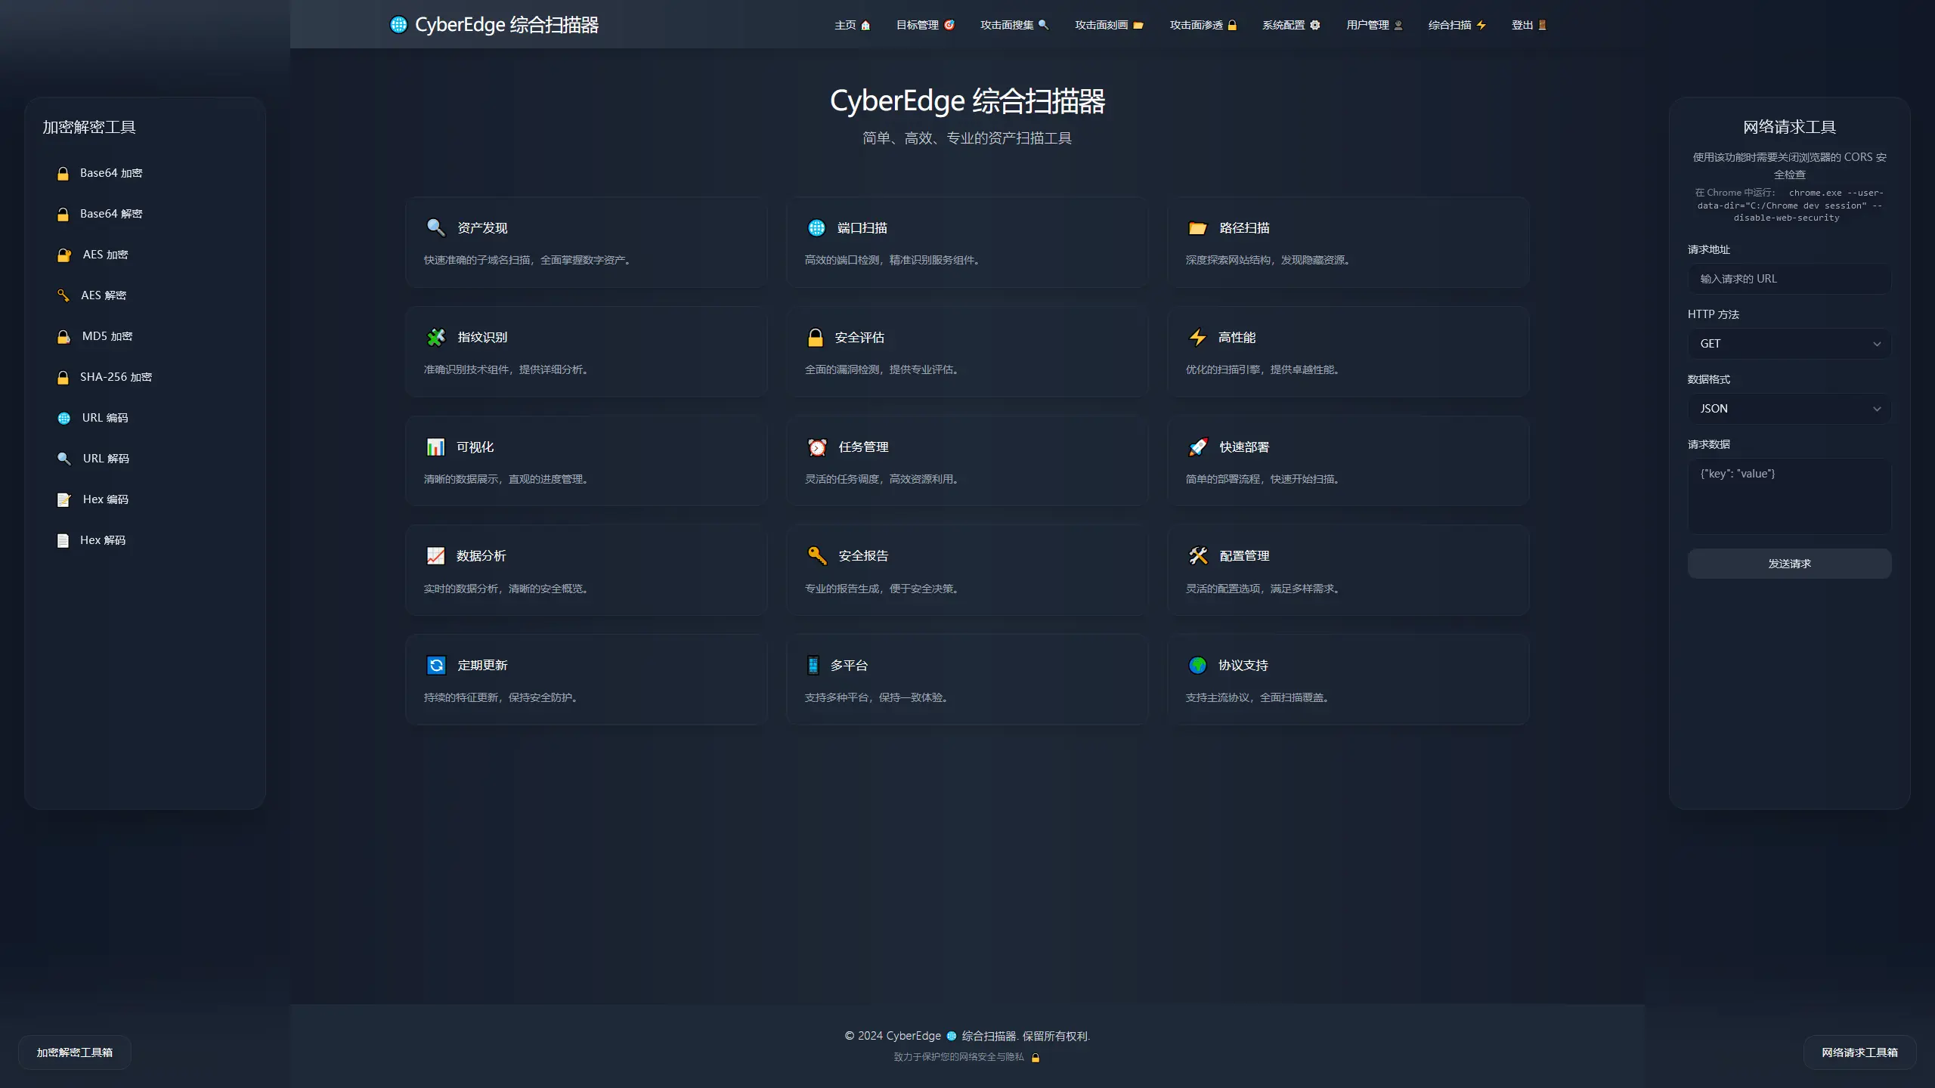
Task: Click the bar chart icon on 可视化 card
Action: [x=435, y=447]
